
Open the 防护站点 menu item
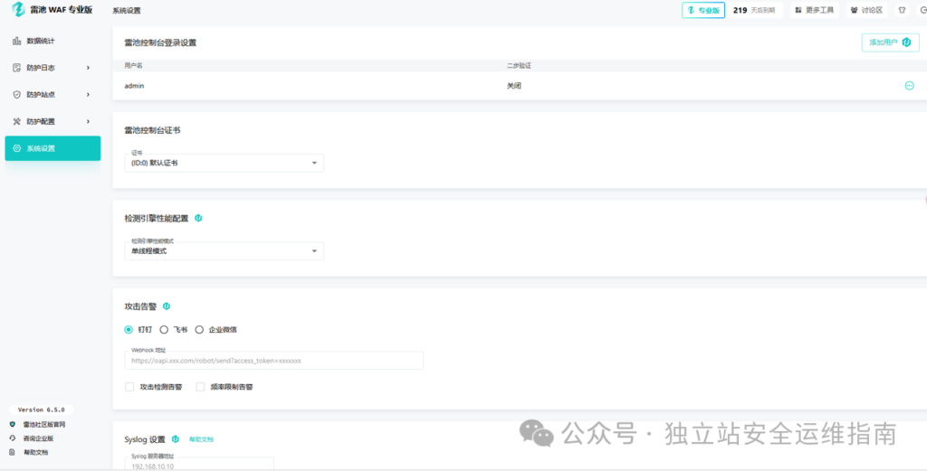[53, 94]
